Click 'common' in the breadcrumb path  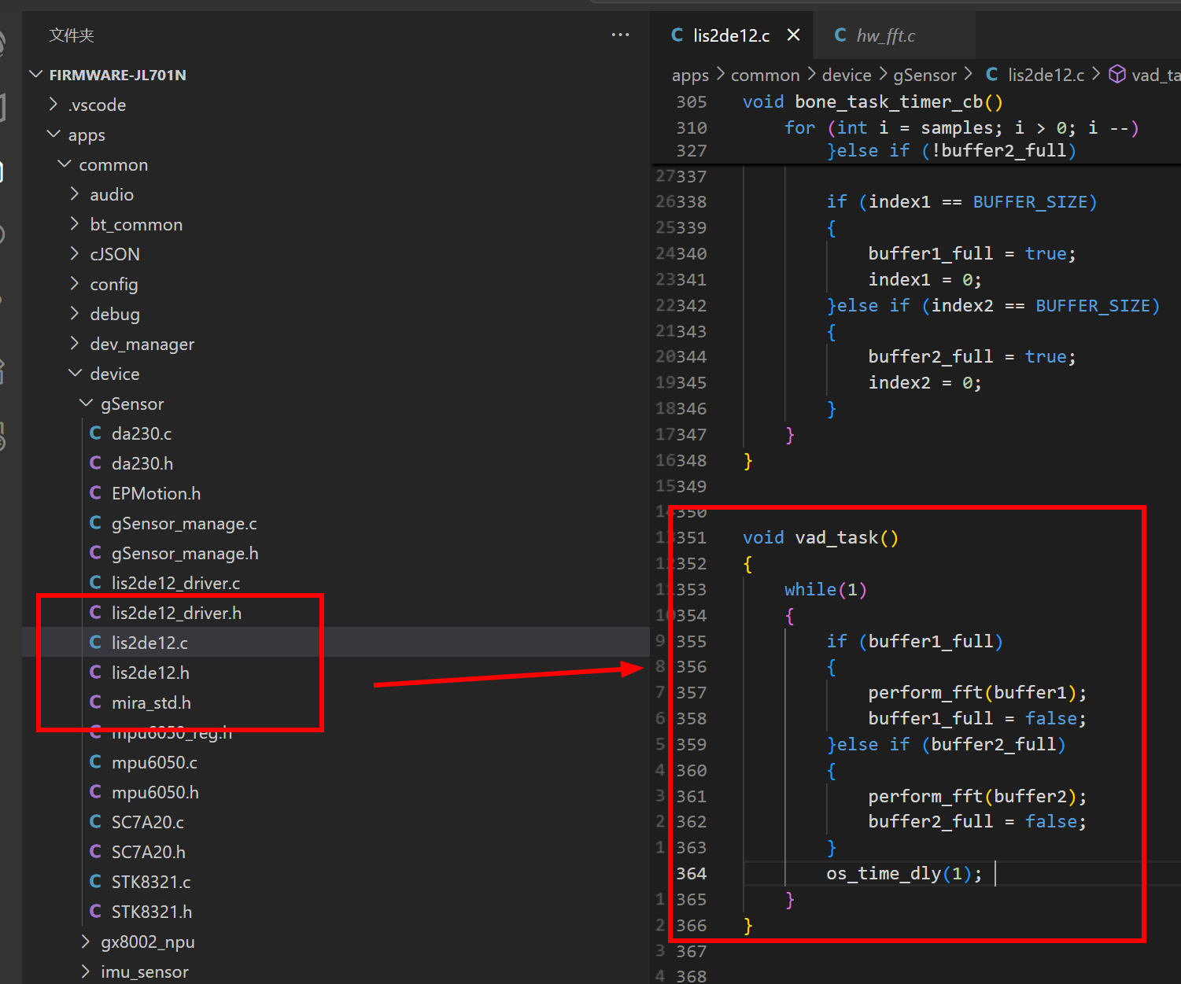765,76
